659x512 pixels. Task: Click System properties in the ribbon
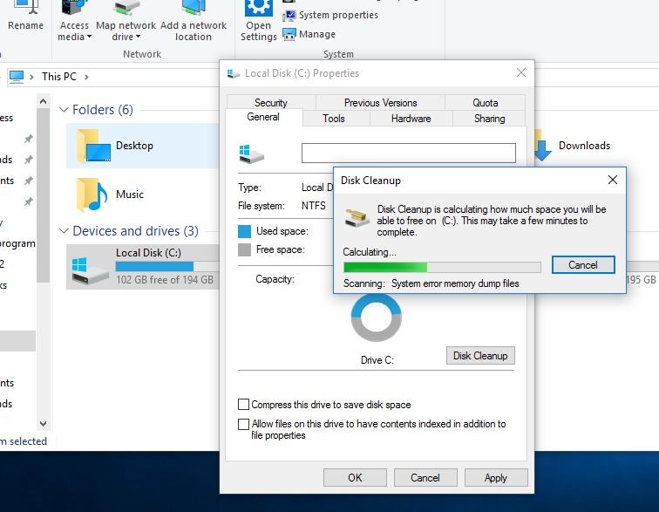click(330, 15)
